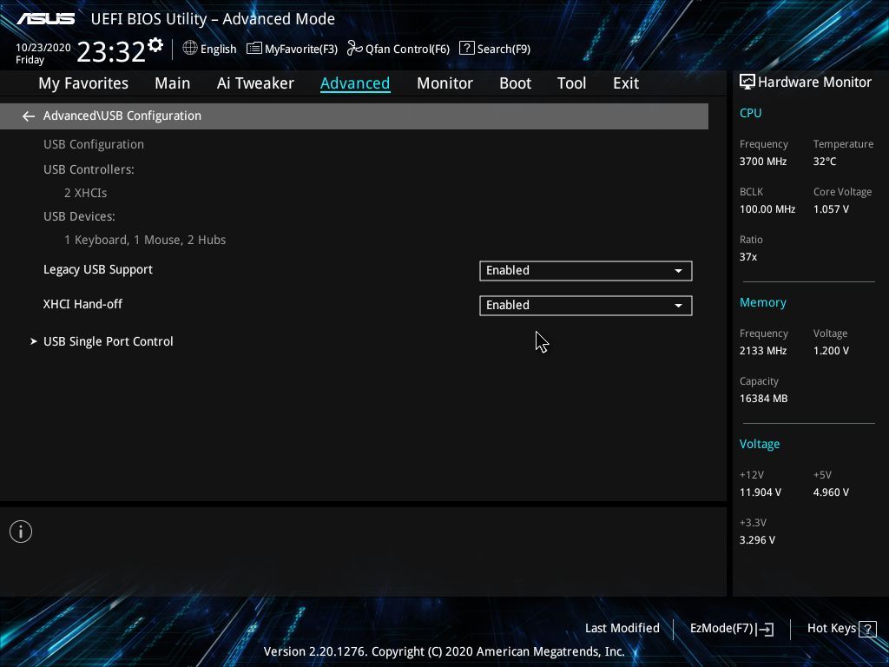Image resolution: width=889 pixels, height=667 pixels.
Task: Click the 23:32 clock display
Action: 111,51
